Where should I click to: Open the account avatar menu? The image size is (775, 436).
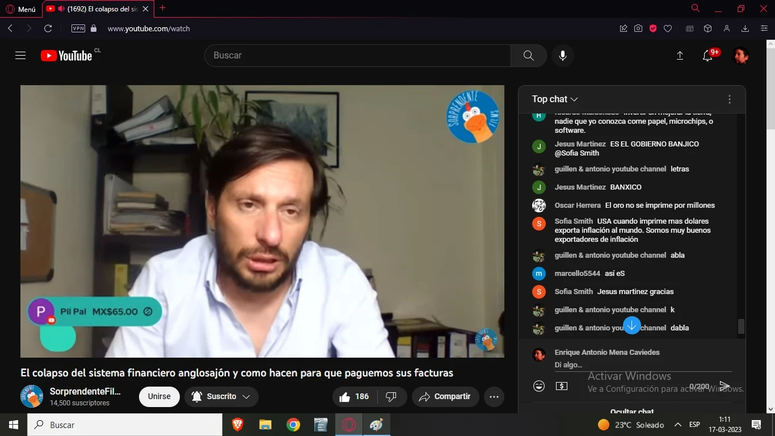coord(740,56)
